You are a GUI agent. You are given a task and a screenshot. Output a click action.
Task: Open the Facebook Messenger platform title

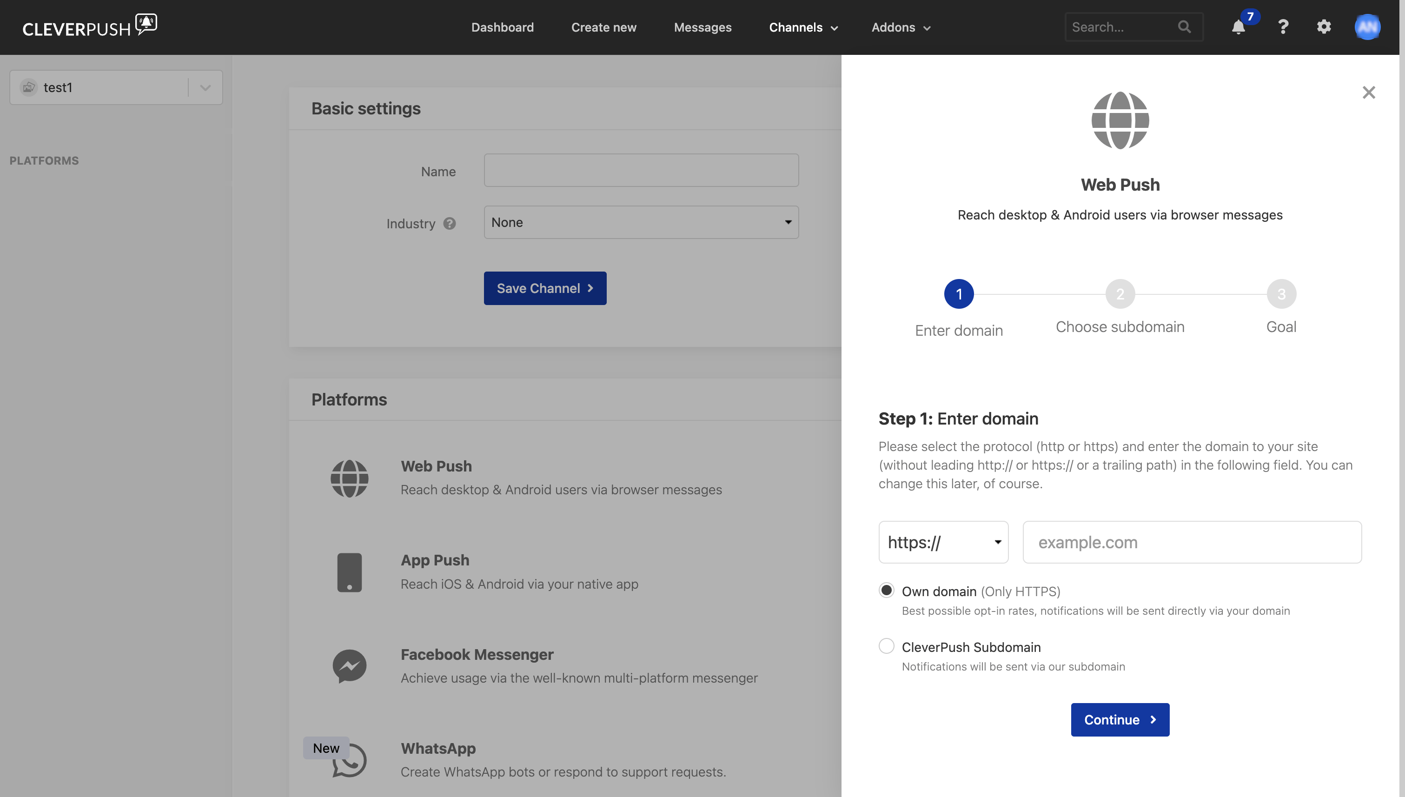477,655
